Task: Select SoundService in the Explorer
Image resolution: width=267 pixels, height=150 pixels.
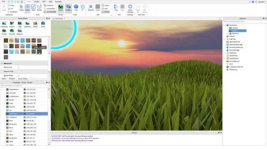Action: 234,61
